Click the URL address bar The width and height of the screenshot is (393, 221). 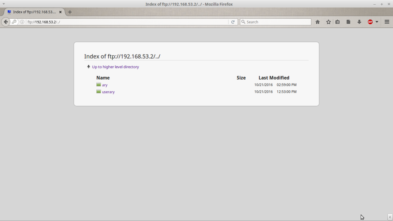tap(127, 22)
